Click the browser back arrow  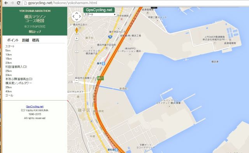tap(6, 3)
